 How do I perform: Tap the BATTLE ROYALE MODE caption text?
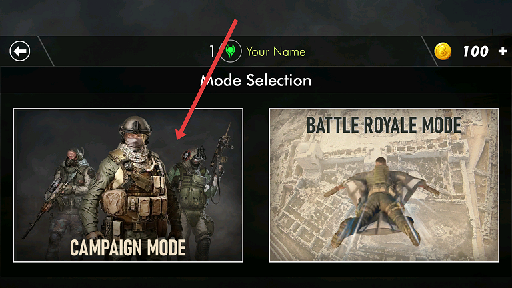(x=384, y=125)
